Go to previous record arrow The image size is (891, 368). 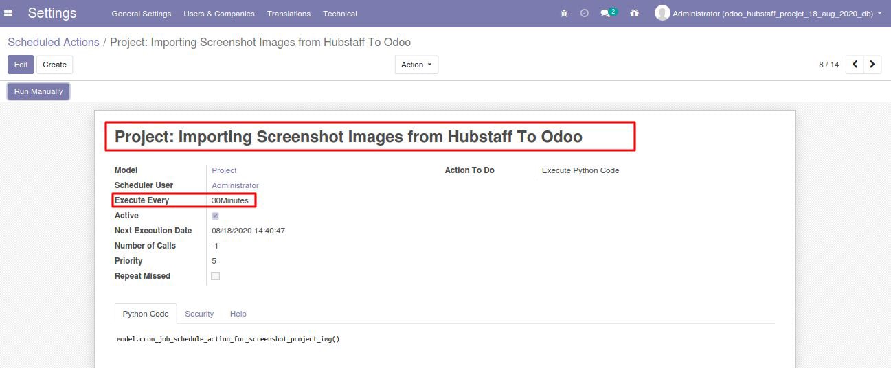point(855,65)
